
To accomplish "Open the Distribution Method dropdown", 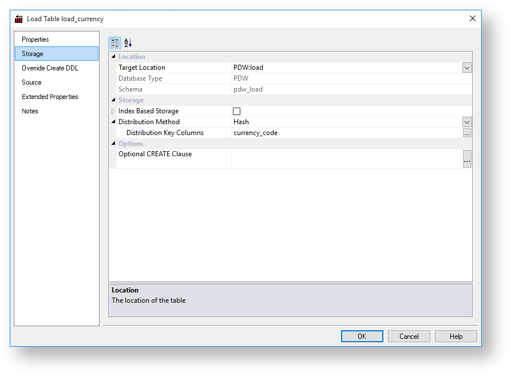I will click(467, 122).
